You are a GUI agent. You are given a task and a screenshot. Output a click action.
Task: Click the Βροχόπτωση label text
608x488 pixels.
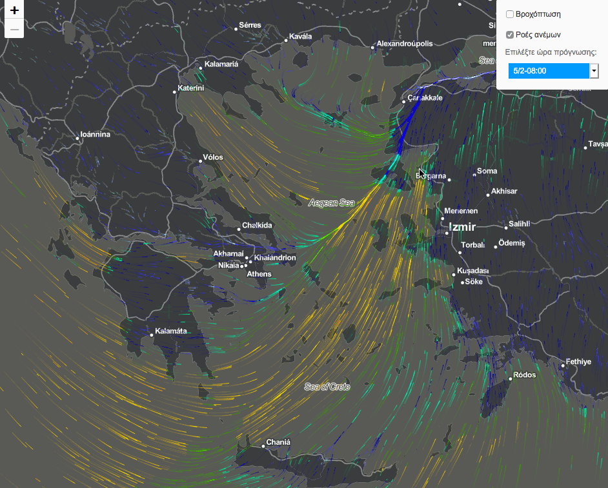(x=538, y=14)
